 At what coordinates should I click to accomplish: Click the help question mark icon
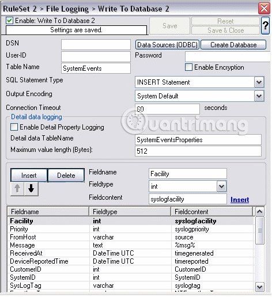266,25
